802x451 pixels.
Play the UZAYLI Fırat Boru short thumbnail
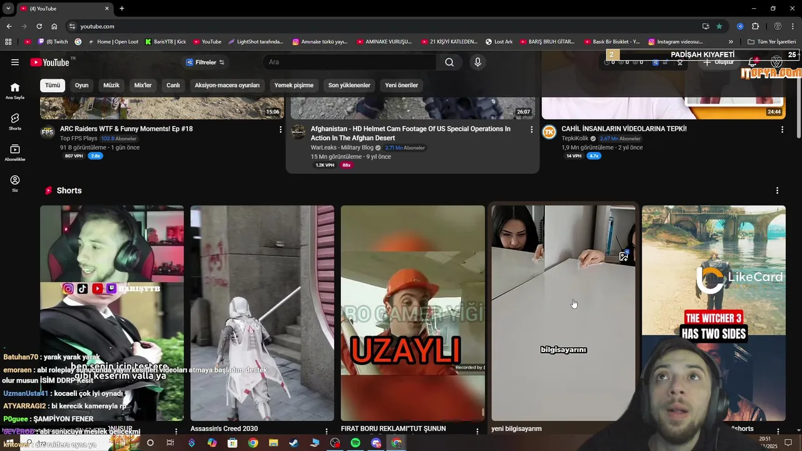tap(412, 313)
